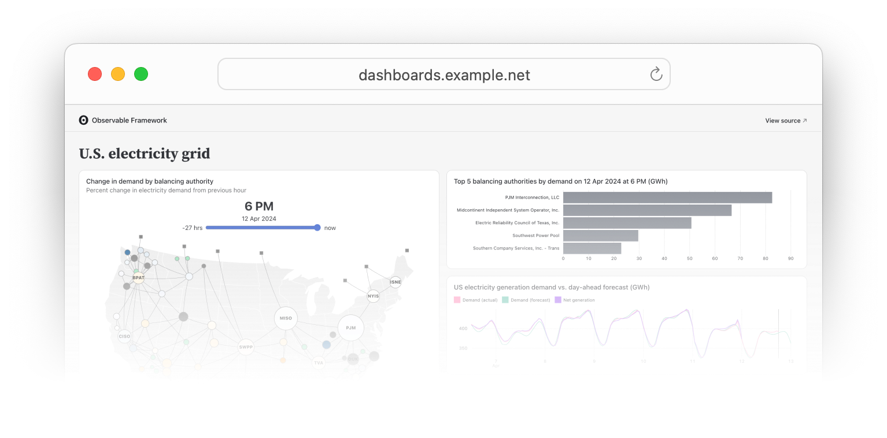Click the SWPP node on the map
The image size is (887, 438).
pos(246,347)
